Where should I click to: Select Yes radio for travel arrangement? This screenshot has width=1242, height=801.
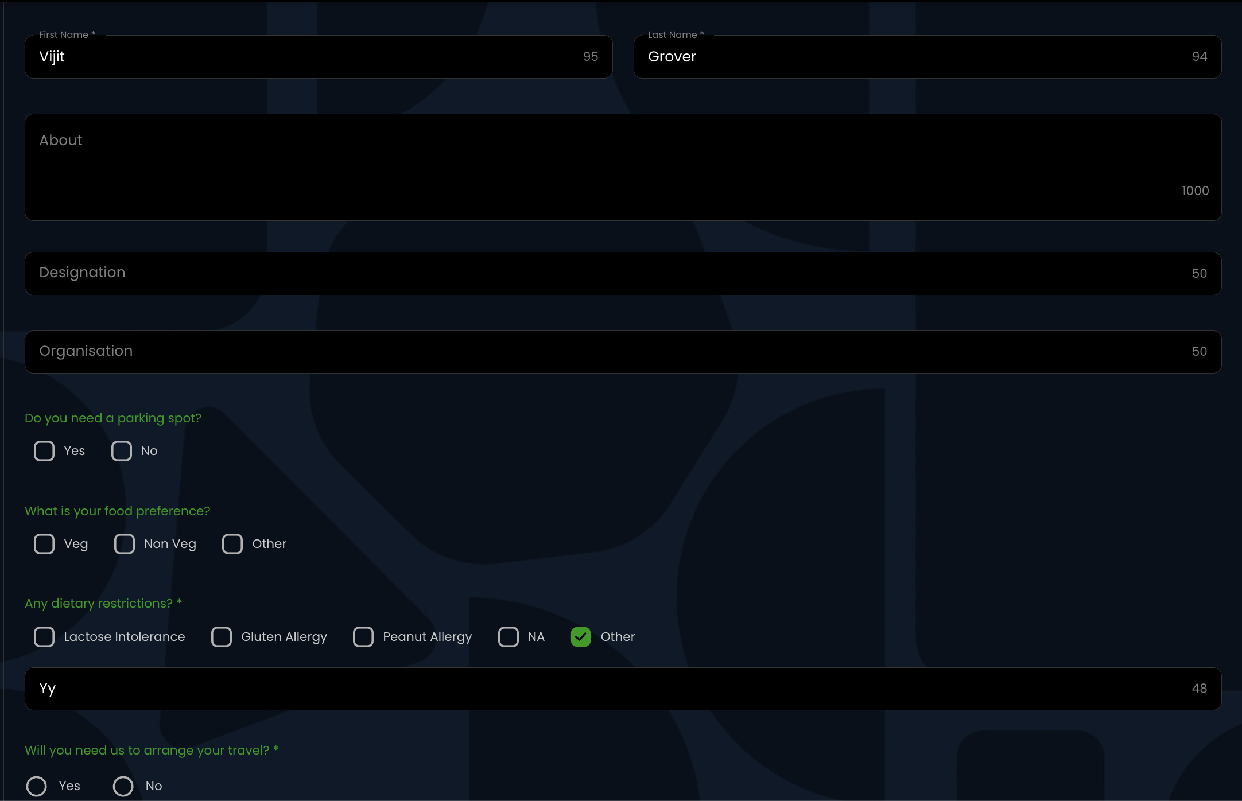pyautogui.click(x=37, y=786)
